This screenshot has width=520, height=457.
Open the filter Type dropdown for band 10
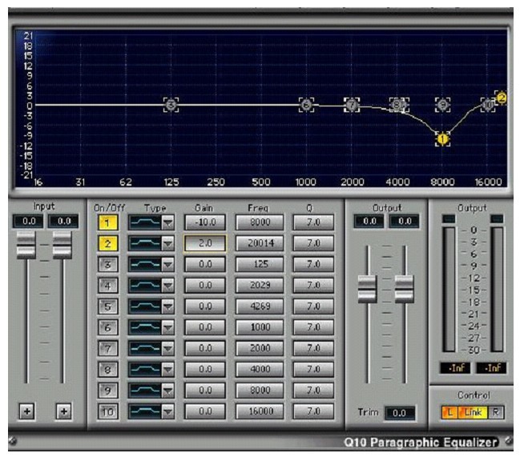pyautogui.click(x=169, y=411)
